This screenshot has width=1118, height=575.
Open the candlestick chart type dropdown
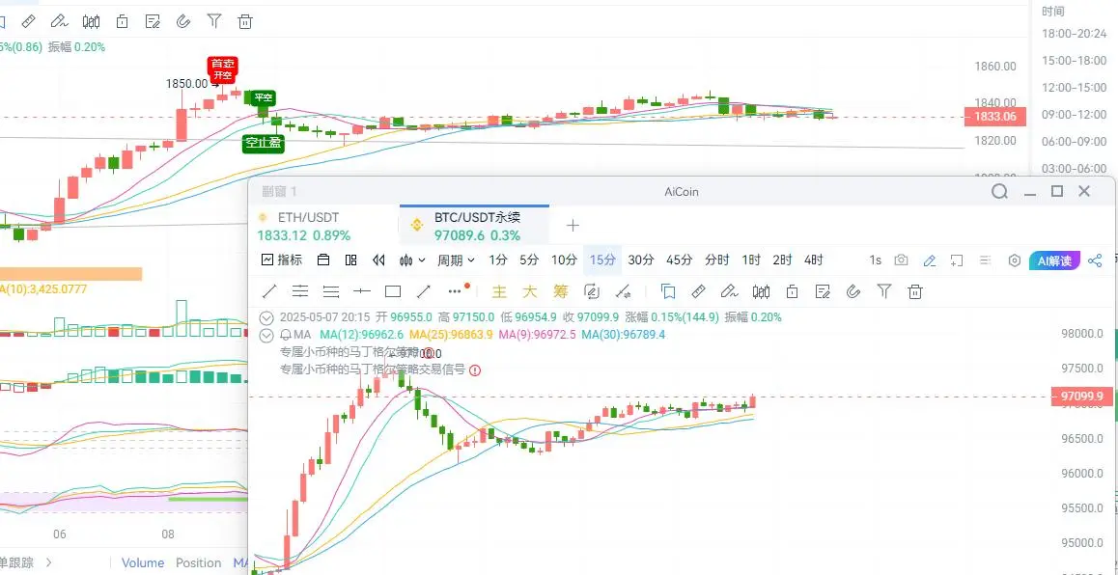413,260
